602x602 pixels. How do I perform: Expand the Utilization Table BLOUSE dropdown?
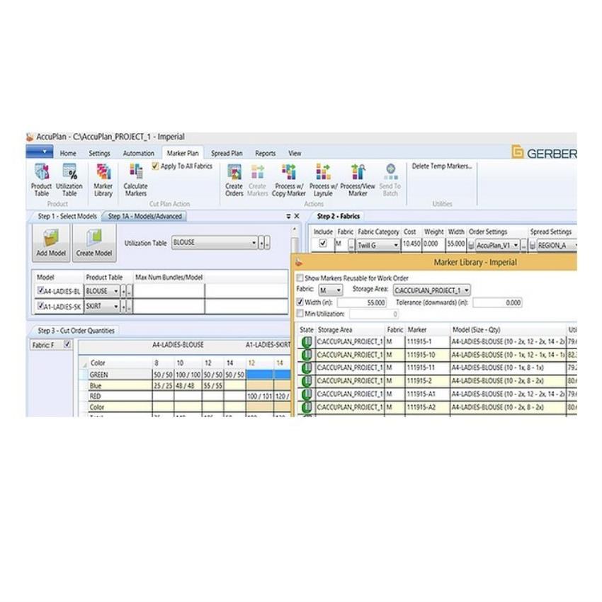pos(254,243)
